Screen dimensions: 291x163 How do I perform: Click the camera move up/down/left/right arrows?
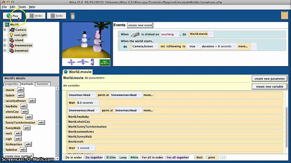tap(71, 62)
